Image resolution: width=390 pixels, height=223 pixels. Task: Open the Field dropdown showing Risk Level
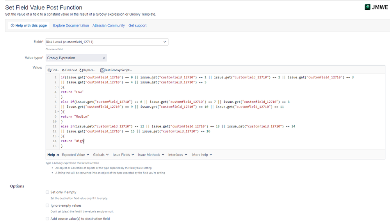(107, 42)
